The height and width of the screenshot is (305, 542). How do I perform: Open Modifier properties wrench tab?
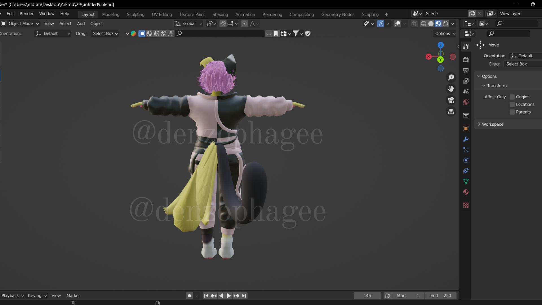[466, 139]
